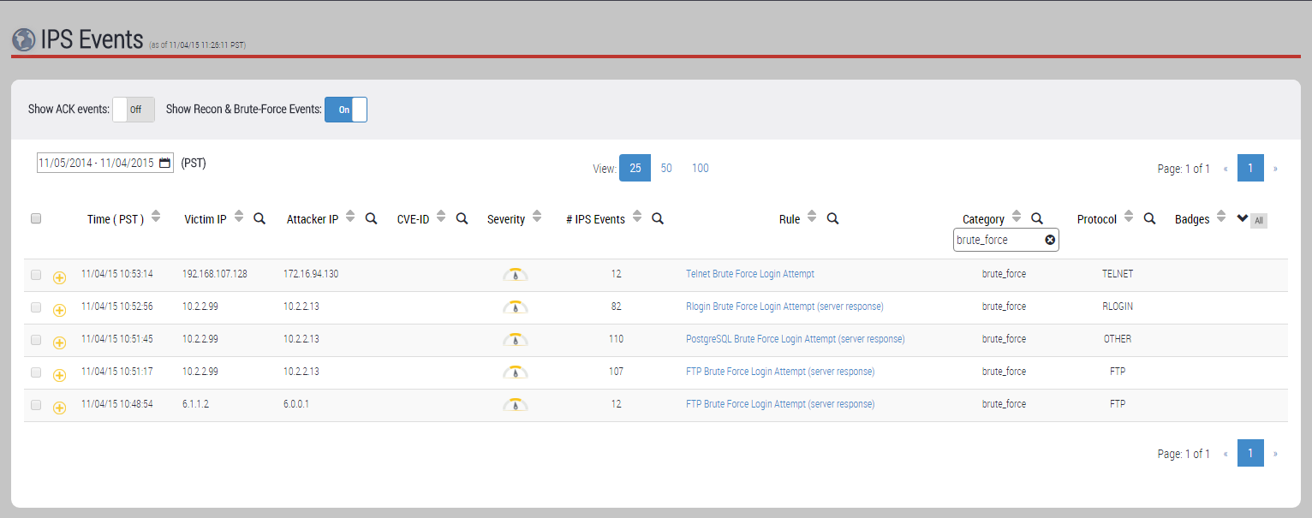
Task: Open the date range calendar icon
Action: (x=164, y=163)
